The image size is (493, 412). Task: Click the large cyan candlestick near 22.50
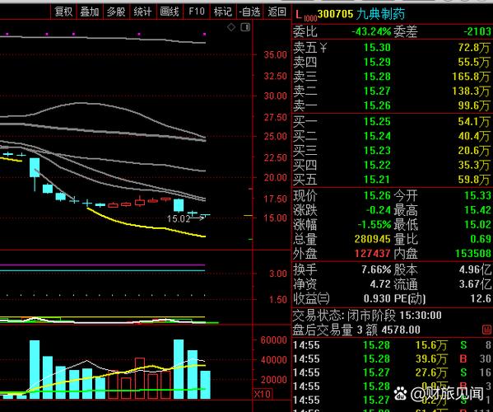point(35,167)
